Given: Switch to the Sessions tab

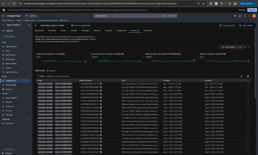Looking at the screenshot, I should (109, 31).
